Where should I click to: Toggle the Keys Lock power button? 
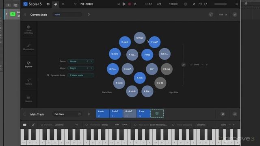[x=135, y=125]
